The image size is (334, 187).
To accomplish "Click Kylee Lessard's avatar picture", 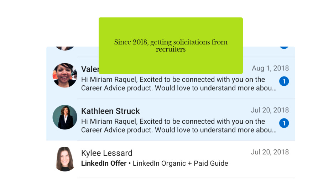I will click(x=65, y=159).
